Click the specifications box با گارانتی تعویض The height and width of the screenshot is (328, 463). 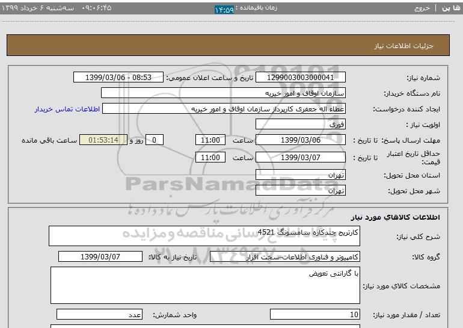tap(205, 285)
